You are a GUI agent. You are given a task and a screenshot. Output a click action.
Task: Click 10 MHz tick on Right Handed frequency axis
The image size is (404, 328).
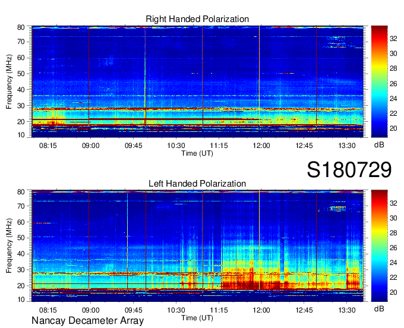(x=21, y=135)
